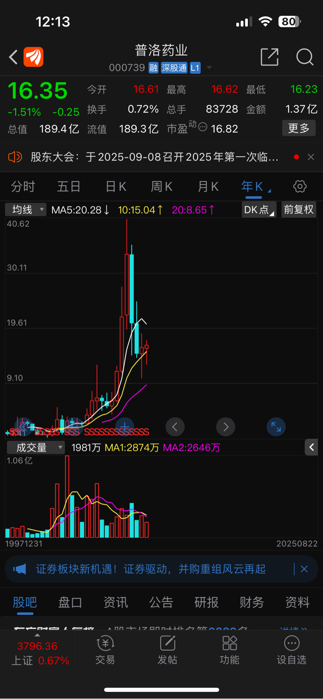The image size is (323, 699).
Task: Switch to 日K chart tab
Action: coord(116,187)
